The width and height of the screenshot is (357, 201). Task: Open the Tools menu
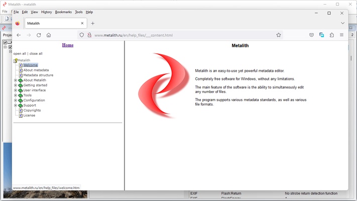coord(79,12)
